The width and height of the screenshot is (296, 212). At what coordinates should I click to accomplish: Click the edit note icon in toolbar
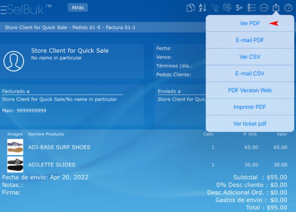coord(227,8)
